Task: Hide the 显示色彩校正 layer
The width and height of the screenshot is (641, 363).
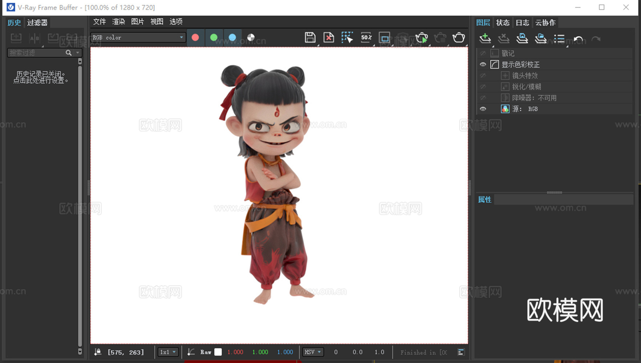Action: (x=483, y=64)
